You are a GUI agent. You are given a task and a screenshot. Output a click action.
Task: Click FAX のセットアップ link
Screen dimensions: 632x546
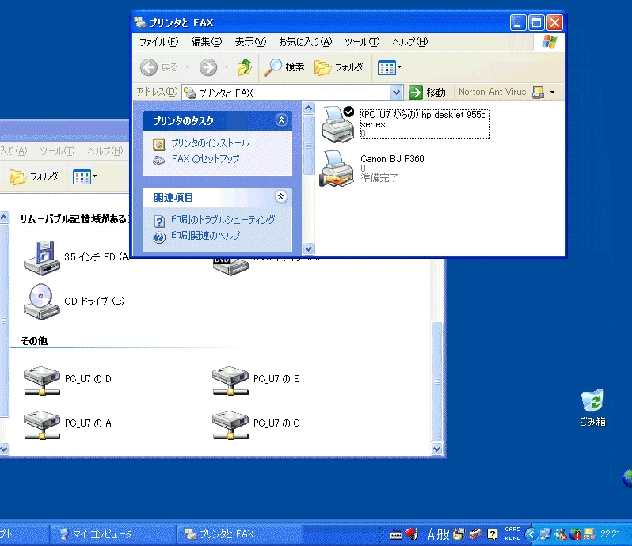point(205,159)
